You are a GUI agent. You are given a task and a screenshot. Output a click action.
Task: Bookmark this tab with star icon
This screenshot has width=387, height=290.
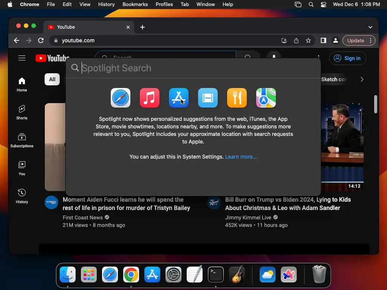tap(308, 40)
